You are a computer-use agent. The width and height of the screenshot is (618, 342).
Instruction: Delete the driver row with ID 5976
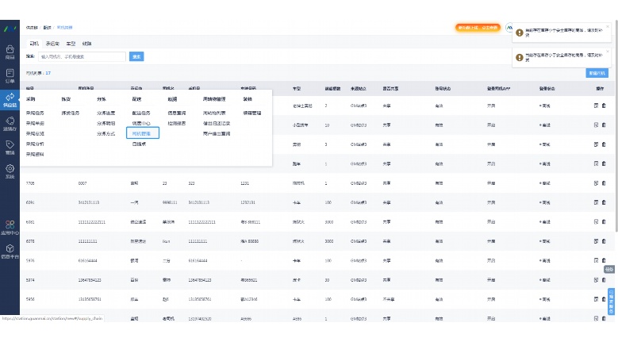[604, 260]
